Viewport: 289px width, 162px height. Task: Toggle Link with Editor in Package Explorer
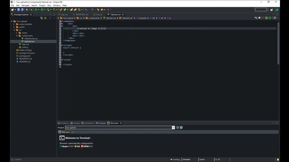pos(45,18)
